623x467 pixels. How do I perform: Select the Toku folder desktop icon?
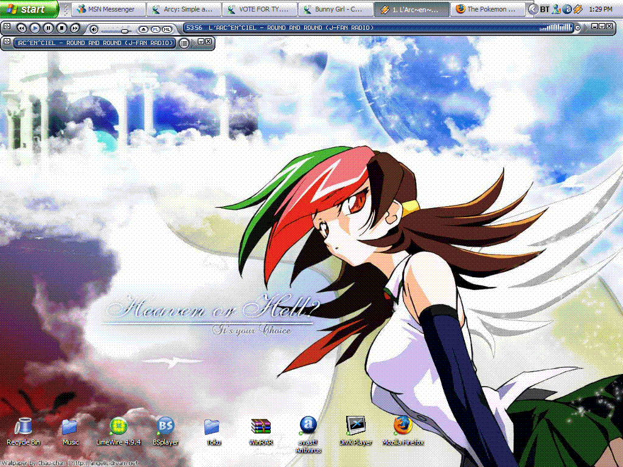[213, 432]
